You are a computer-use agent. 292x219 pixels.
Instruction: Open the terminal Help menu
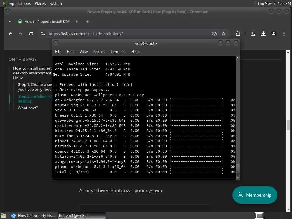135,52
